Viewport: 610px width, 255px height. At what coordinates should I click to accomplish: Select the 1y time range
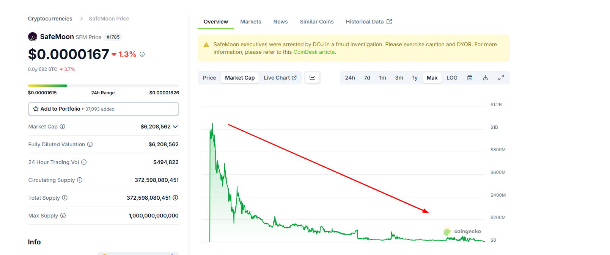(415, 78)
